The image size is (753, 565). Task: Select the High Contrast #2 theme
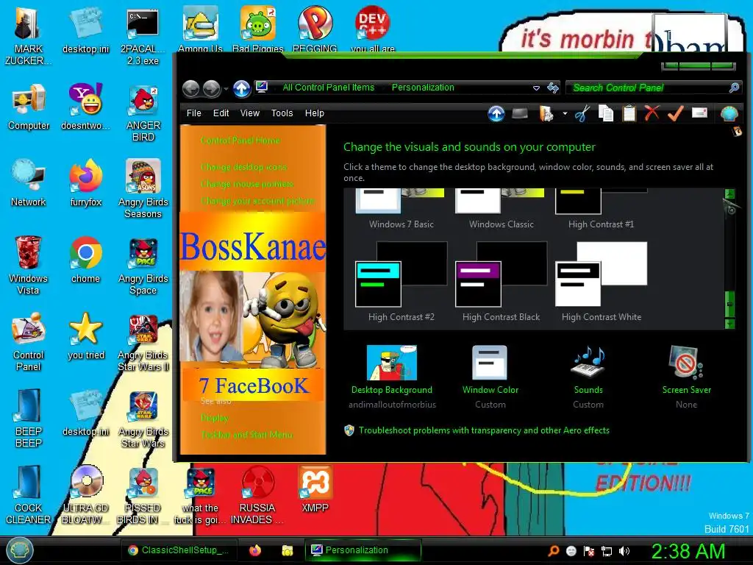(402, 282)
